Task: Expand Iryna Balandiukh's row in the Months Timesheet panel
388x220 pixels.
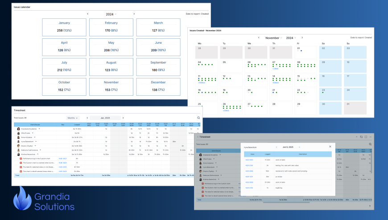Action: [36, 141]
